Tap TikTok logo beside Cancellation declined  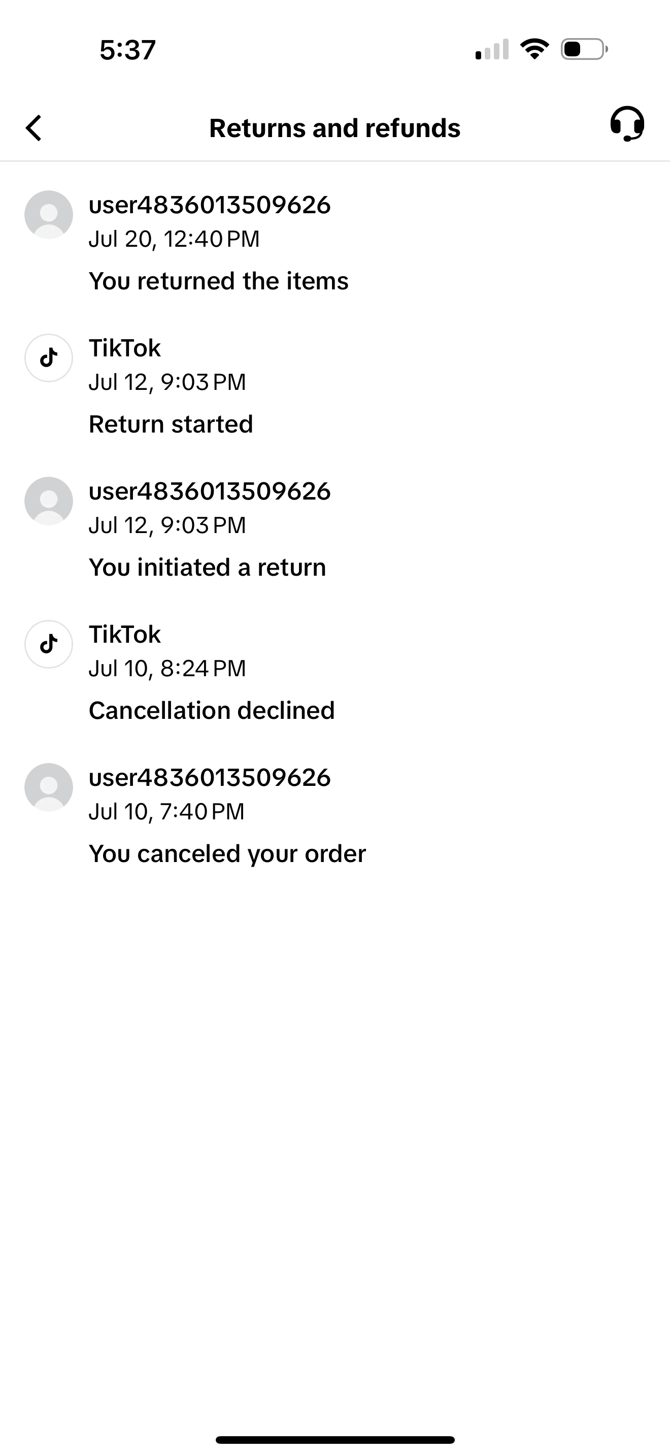(49, 644)
